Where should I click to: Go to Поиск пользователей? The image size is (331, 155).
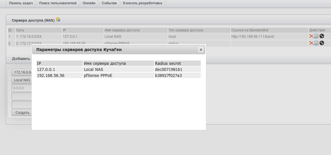pyautogui.click(x=58, y=3)
